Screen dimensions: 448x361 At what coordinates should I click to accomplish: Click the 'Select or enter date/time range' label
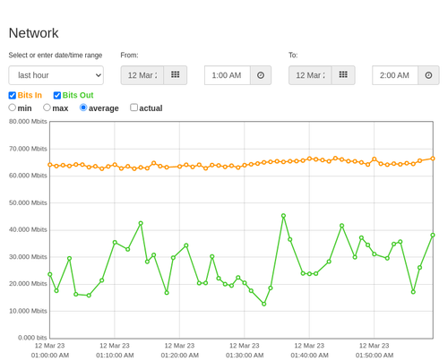pyautogui.click(x=56, y=56)
